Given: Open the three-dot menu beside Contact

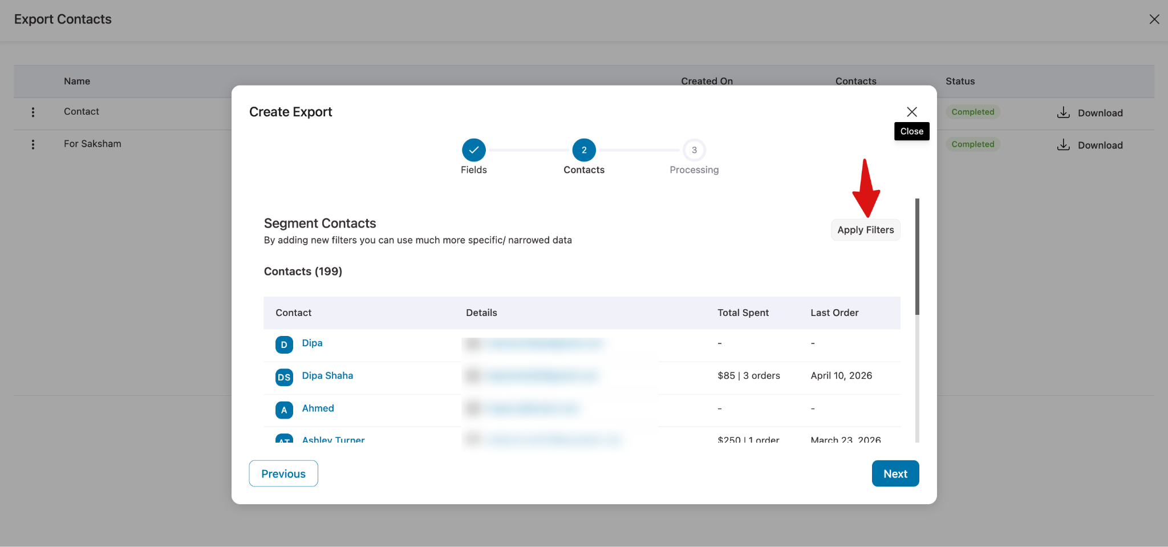Looking at the screenshot, I should 33,112.
